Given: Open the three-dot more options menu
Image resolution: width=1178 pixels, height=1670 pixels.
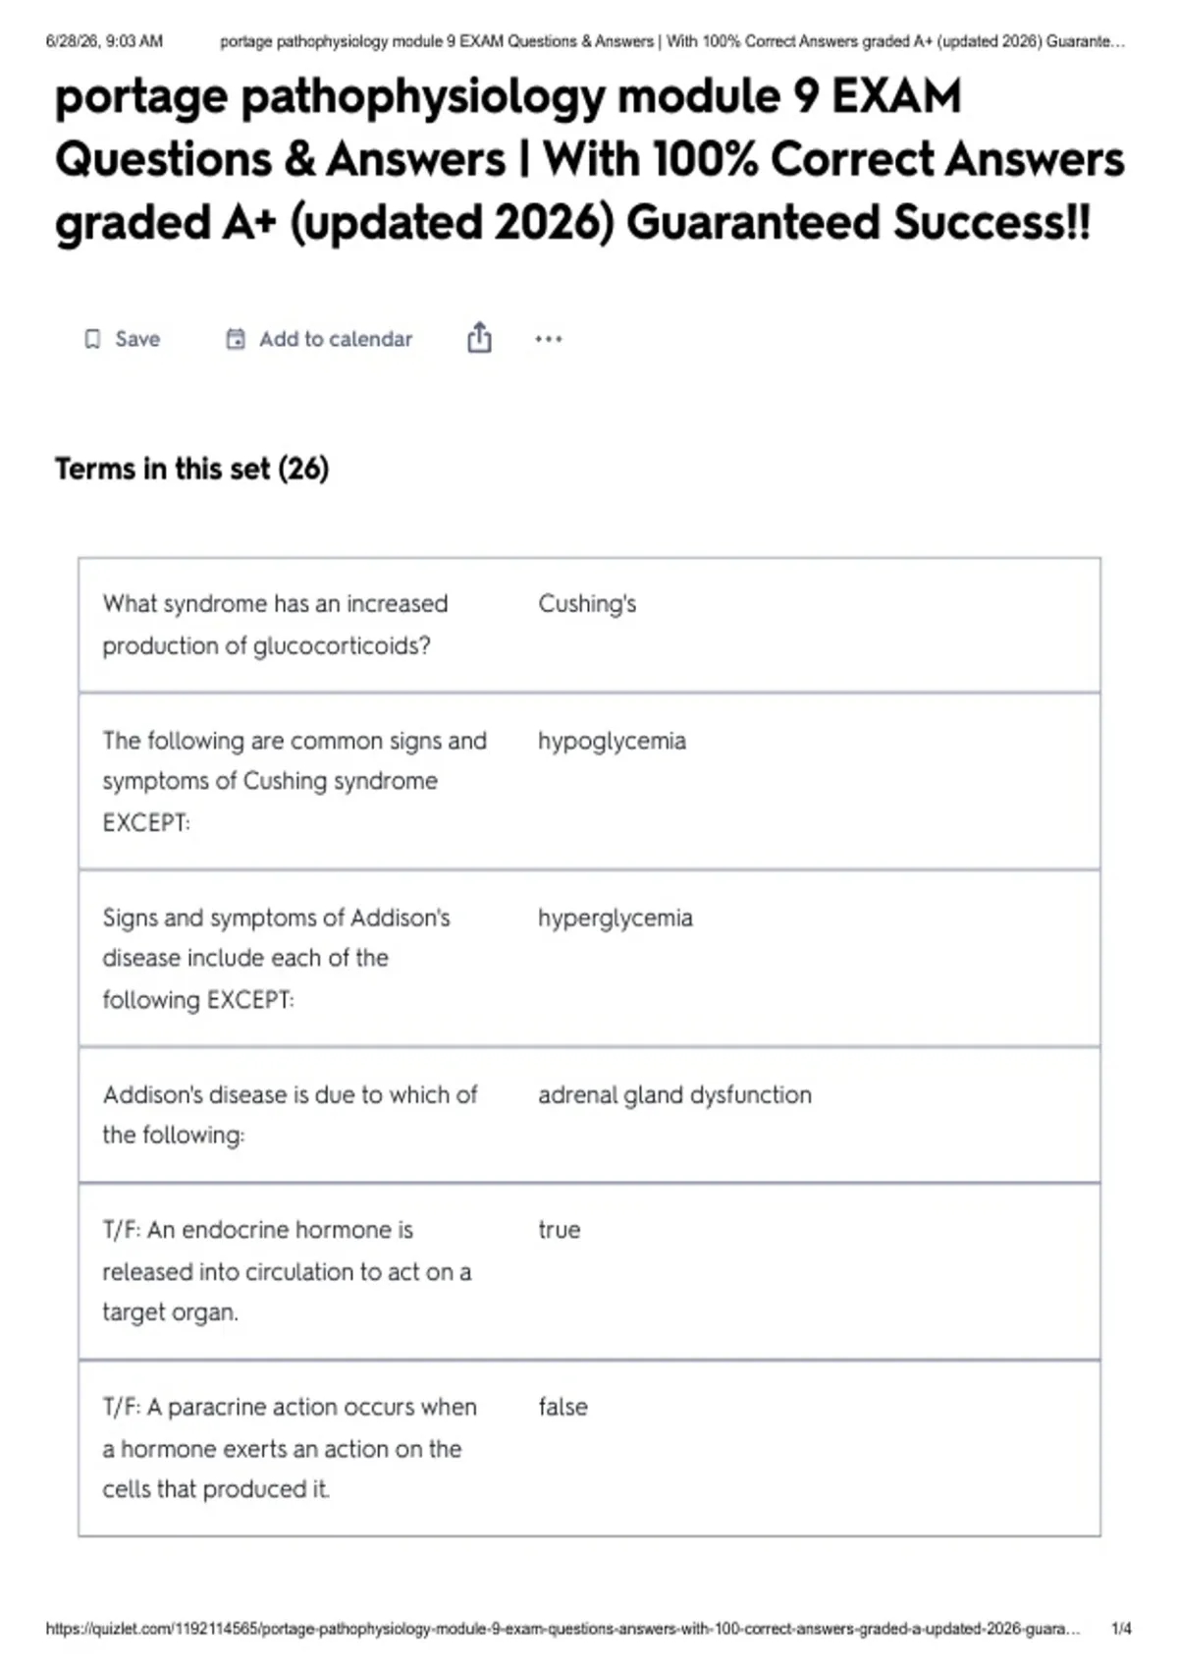Looking at the screenshot, I should [549, 339].
